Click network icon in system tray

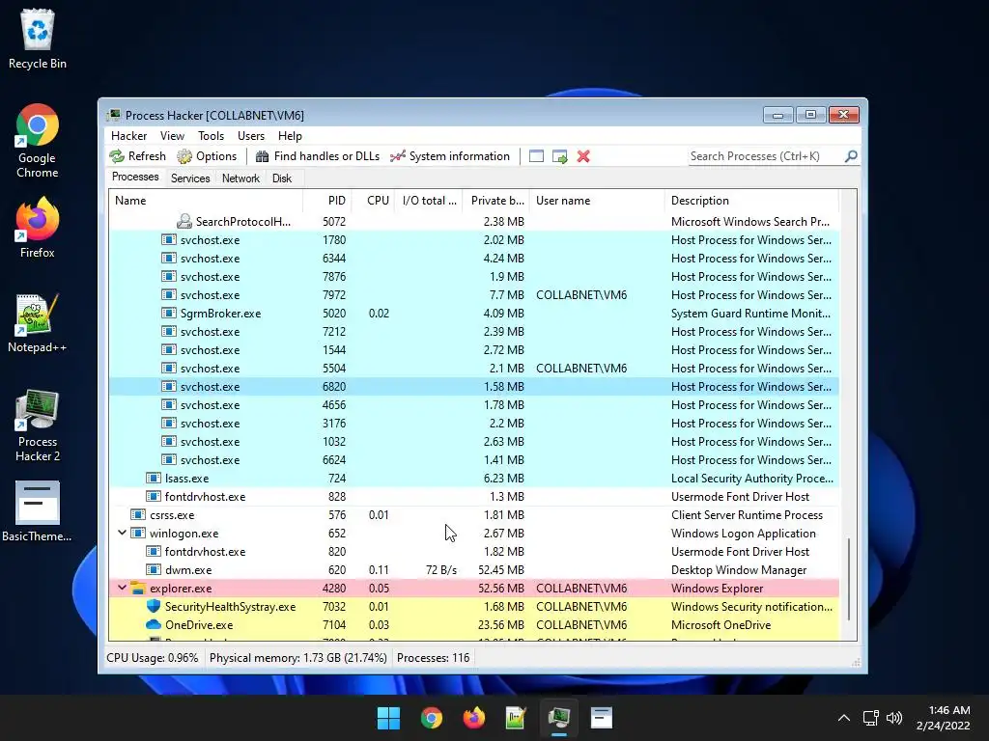coord(871,718)
